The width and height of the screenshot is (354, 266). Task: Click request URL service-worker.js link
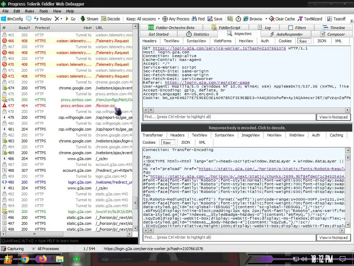[219, 48]
